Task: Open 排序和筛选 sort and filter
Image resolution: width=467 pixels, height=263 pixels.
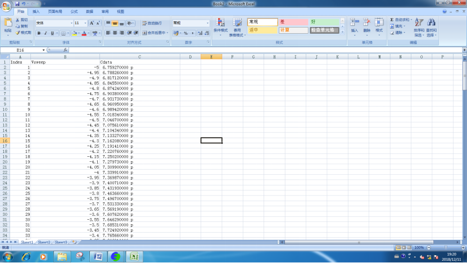Action: click(419, 27)
